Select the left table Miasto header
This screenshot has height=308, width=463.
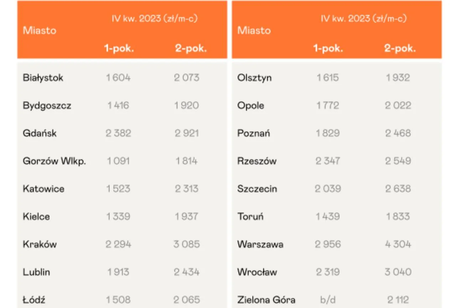40,30
